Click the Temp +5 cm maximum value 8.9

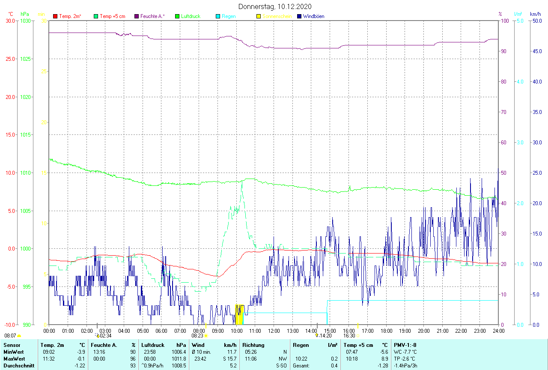385,359
